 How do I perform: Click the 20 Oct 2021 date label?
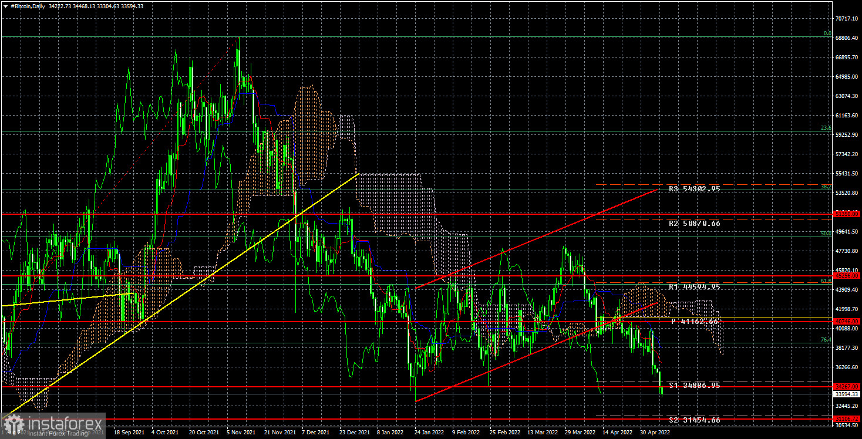203,433
